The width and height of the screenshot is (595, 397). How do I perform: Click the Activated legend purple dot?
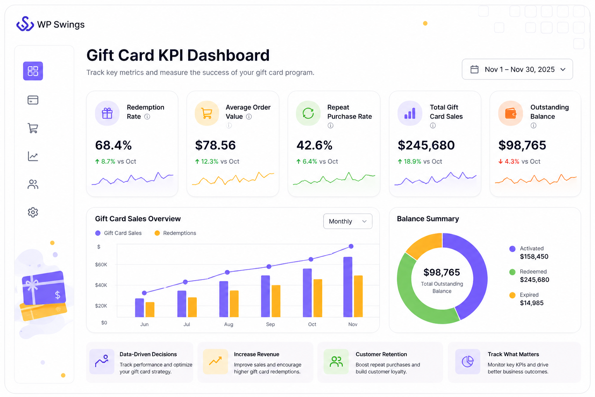(x=512, y=249)
